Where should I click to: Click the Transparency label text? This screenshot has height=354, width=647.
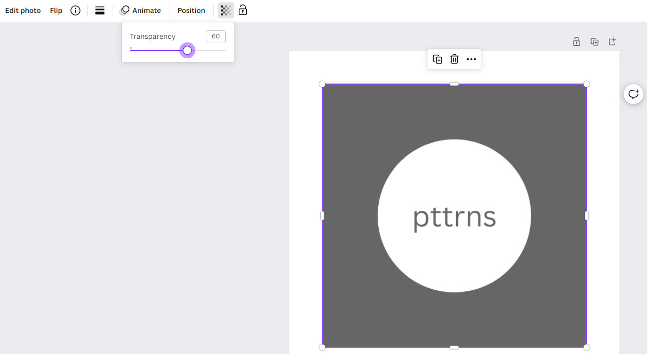(153, 36)
